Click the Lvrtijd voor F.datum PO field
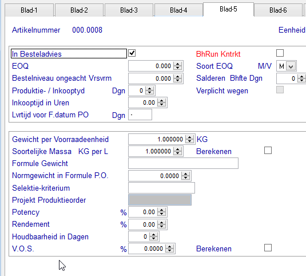This screenshot has height=276, width=306. [x=140, y=115]
